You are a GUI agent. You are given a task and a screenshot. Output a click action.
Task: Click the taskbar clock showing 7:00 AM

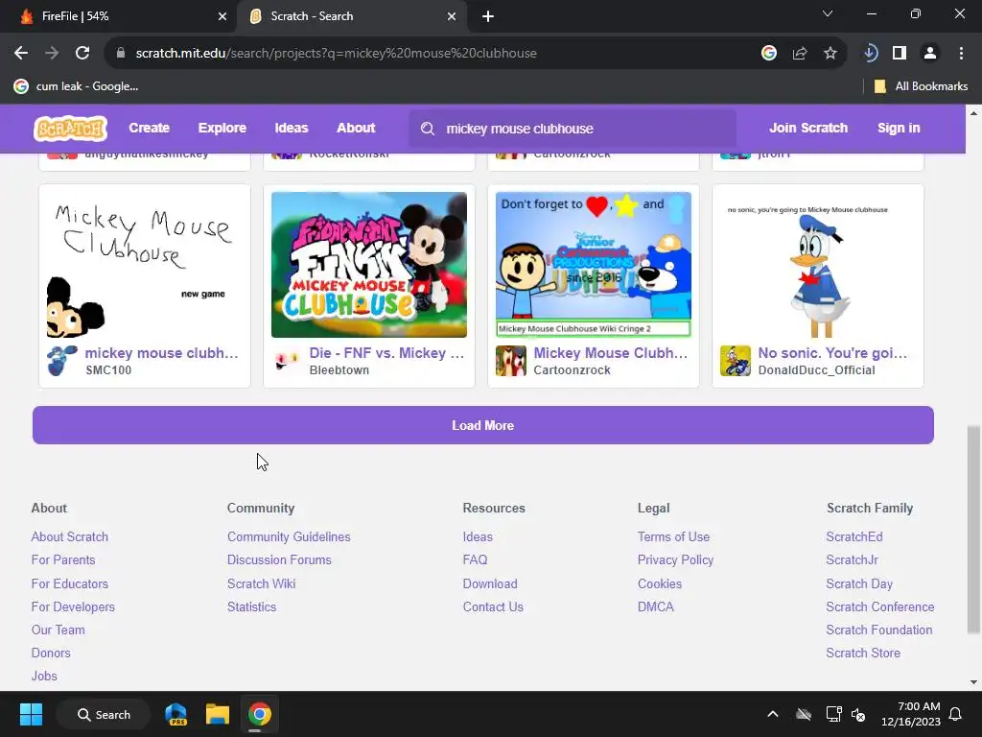(911, 714)
